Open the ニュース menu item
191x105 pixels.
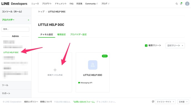[x=35, y=4]
